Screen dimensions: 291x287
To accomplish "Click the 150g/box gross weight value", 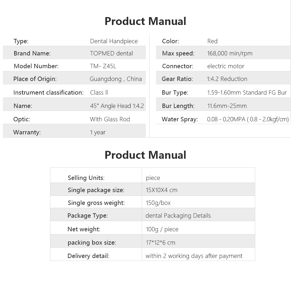I will click(x=158, y=203).
